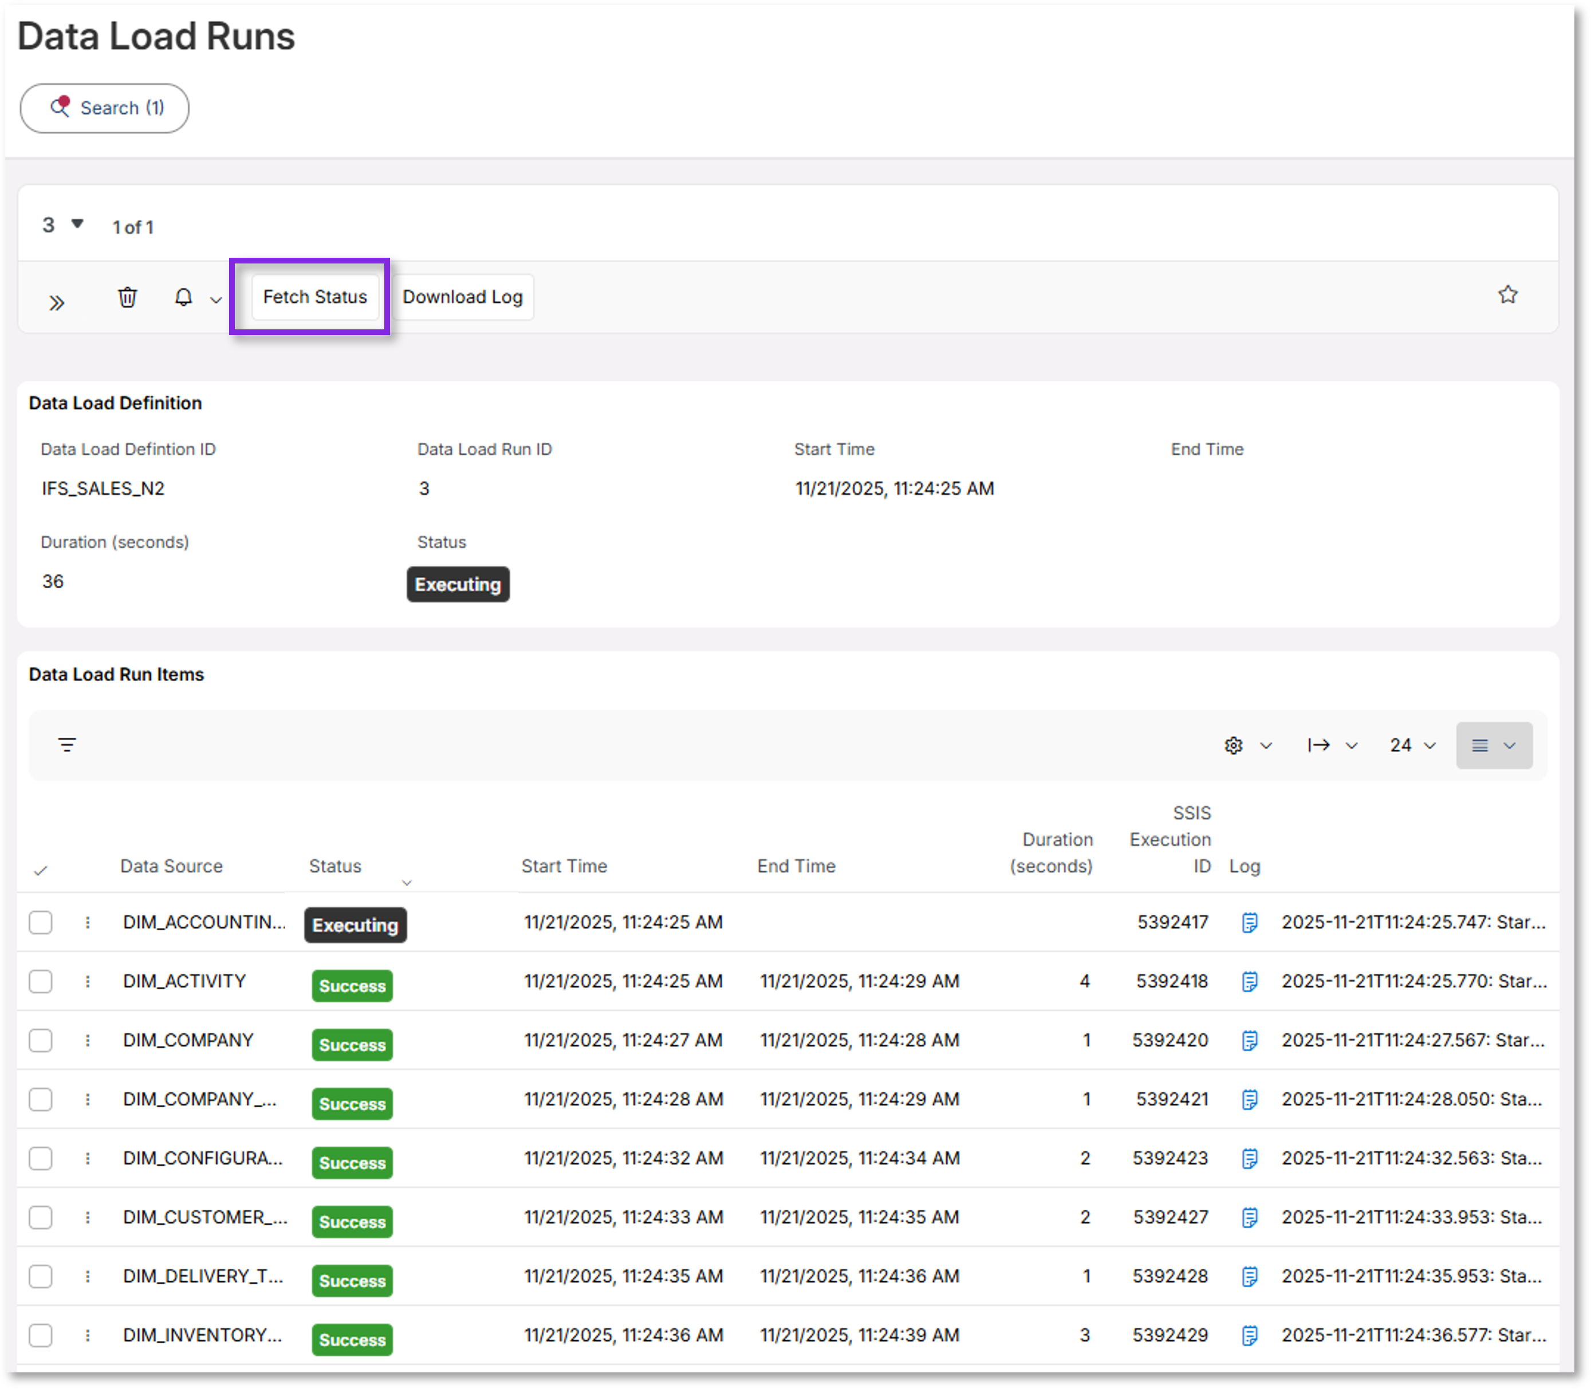
Task: Check the DIM_CONFIGURA... row checkbox
Action: point(40,1158)
